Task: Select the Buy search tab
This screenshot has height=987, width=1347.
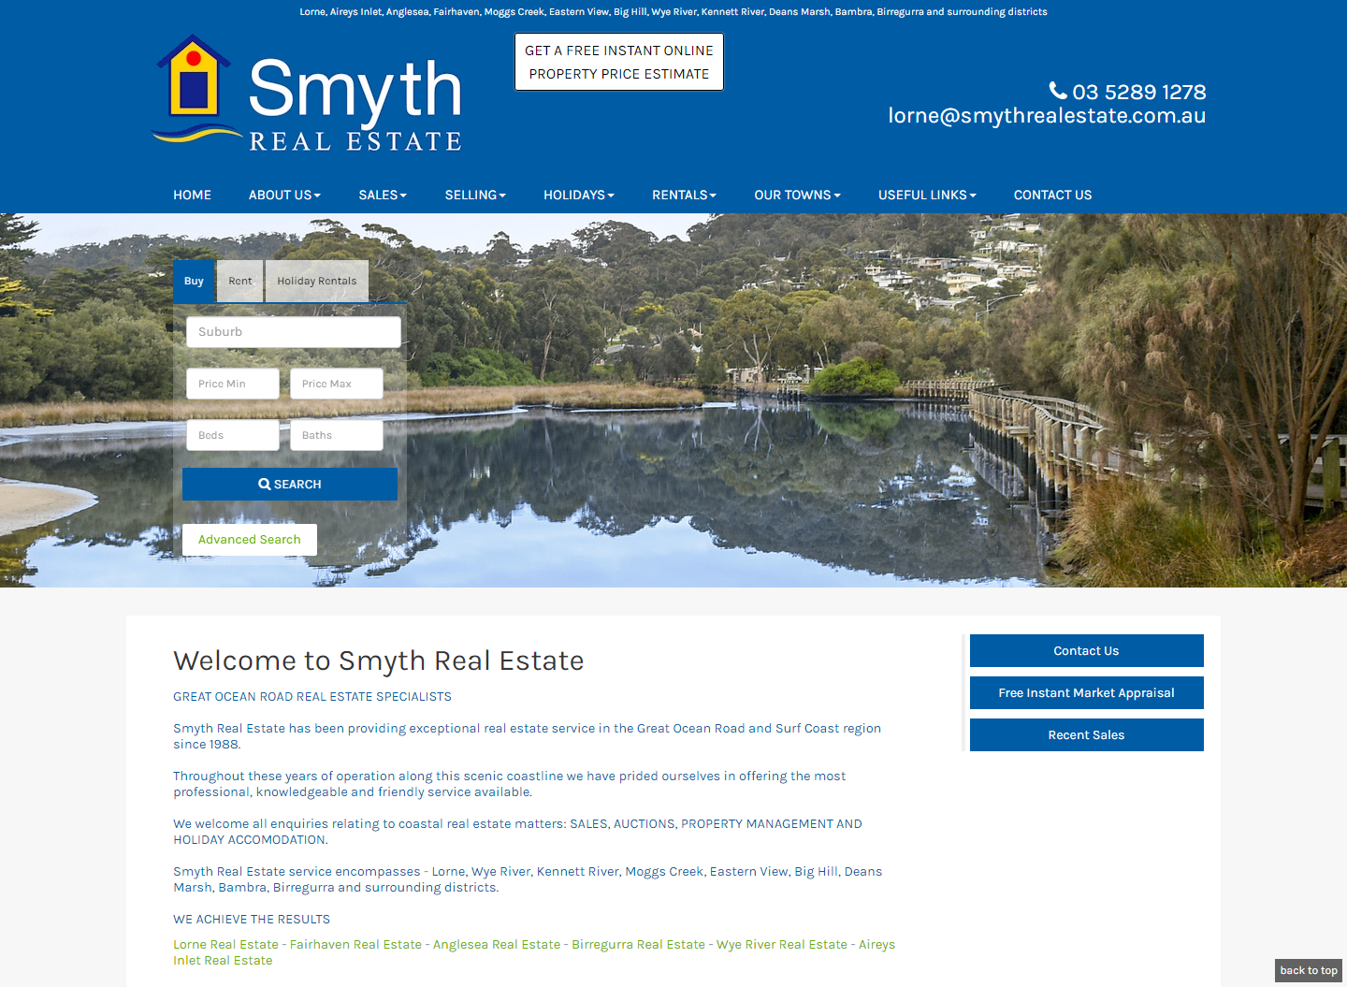Action: 194,281
